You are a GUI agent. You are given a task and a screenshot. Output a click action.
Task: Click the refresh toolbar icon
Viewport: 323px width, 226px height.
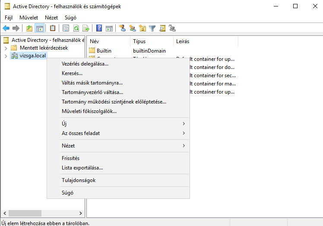pyautogui.click(x=76, y=28)
